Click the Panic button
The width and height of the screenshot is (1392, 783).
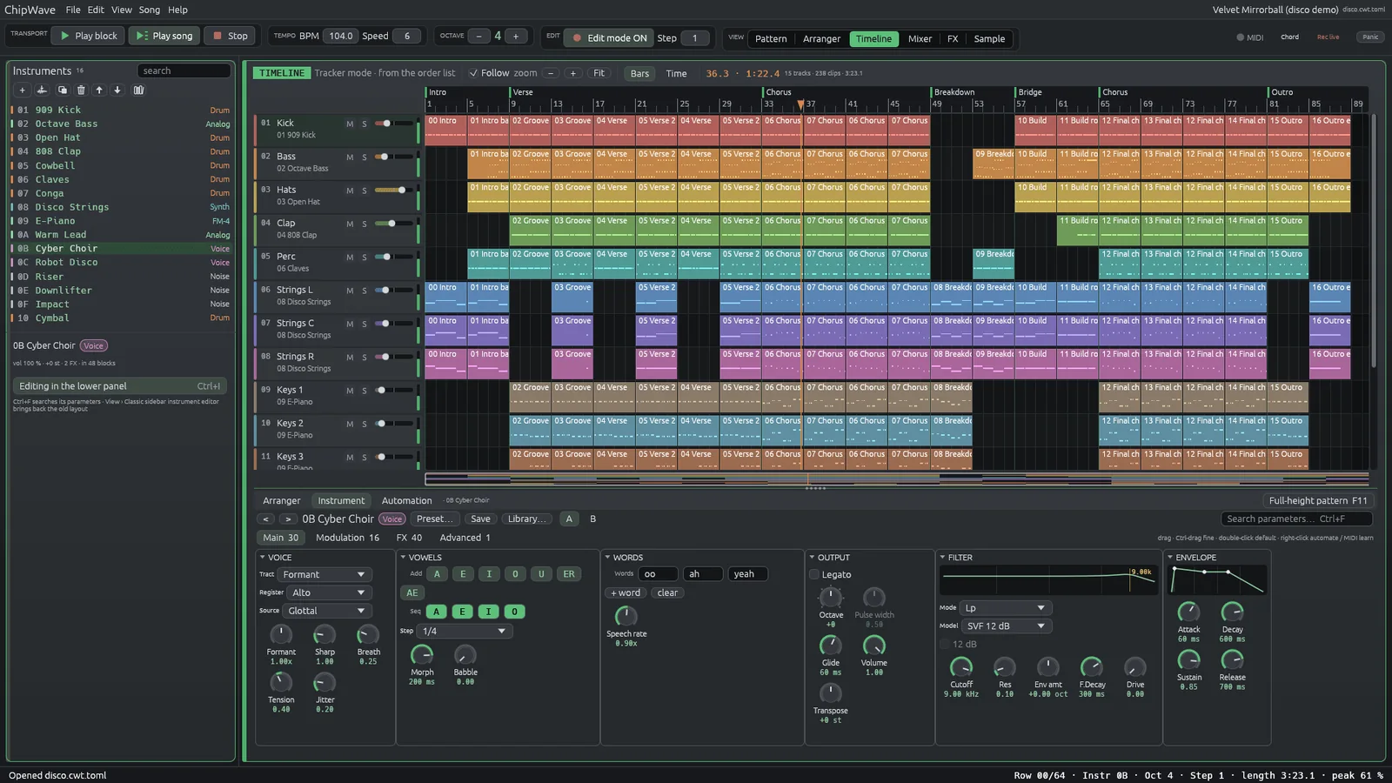pyautogui.click(x=1370, y=37)
